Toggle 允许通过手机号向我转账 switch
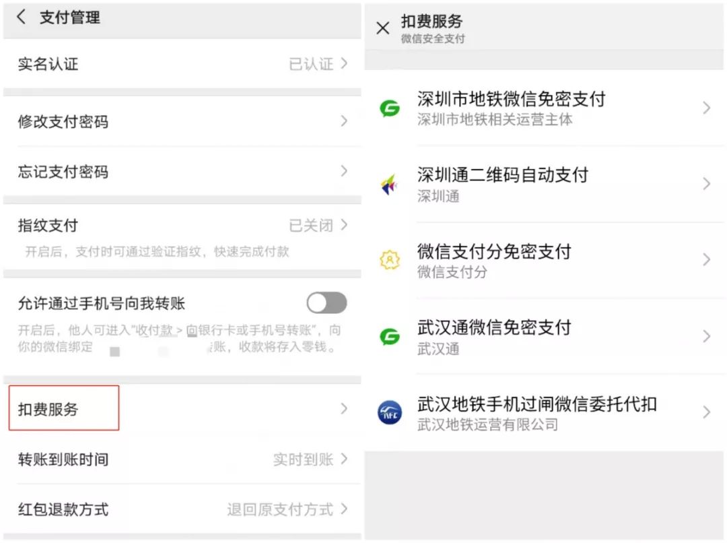Screen dimensions: 727x543 point(327,303)
